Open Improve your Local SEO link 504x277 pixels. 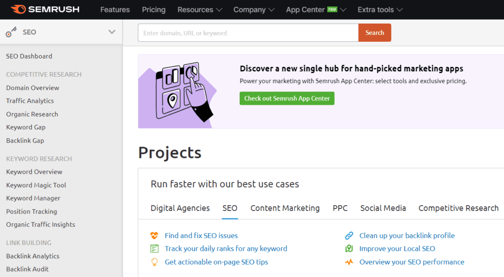tap(397, 249)
